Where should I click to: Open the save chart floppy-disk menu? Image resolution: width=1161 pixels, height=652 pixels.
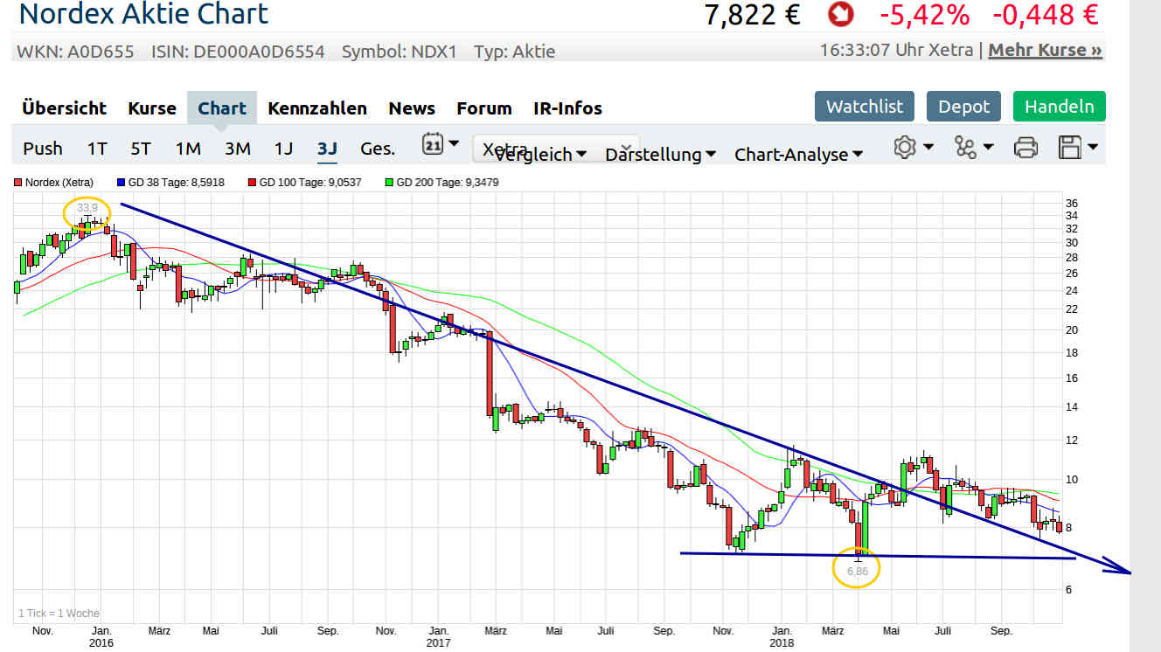point(1078,148)
